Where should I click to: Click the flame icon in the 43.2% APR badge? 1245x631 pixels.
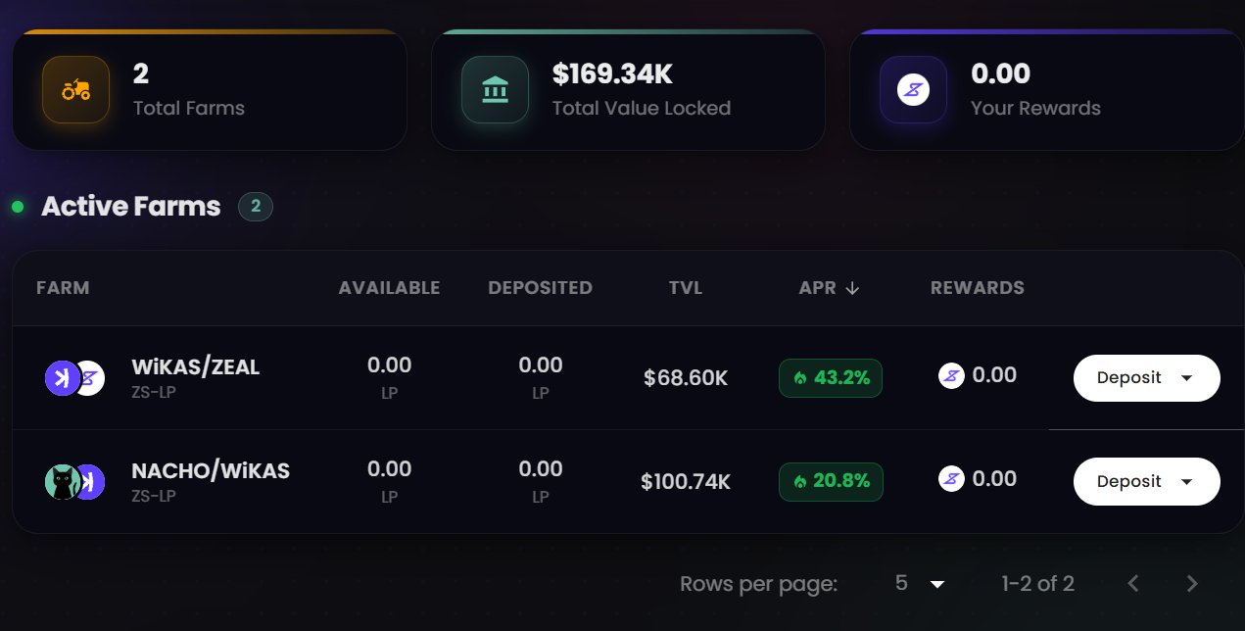pyautogui.click(x=799, y=378)
